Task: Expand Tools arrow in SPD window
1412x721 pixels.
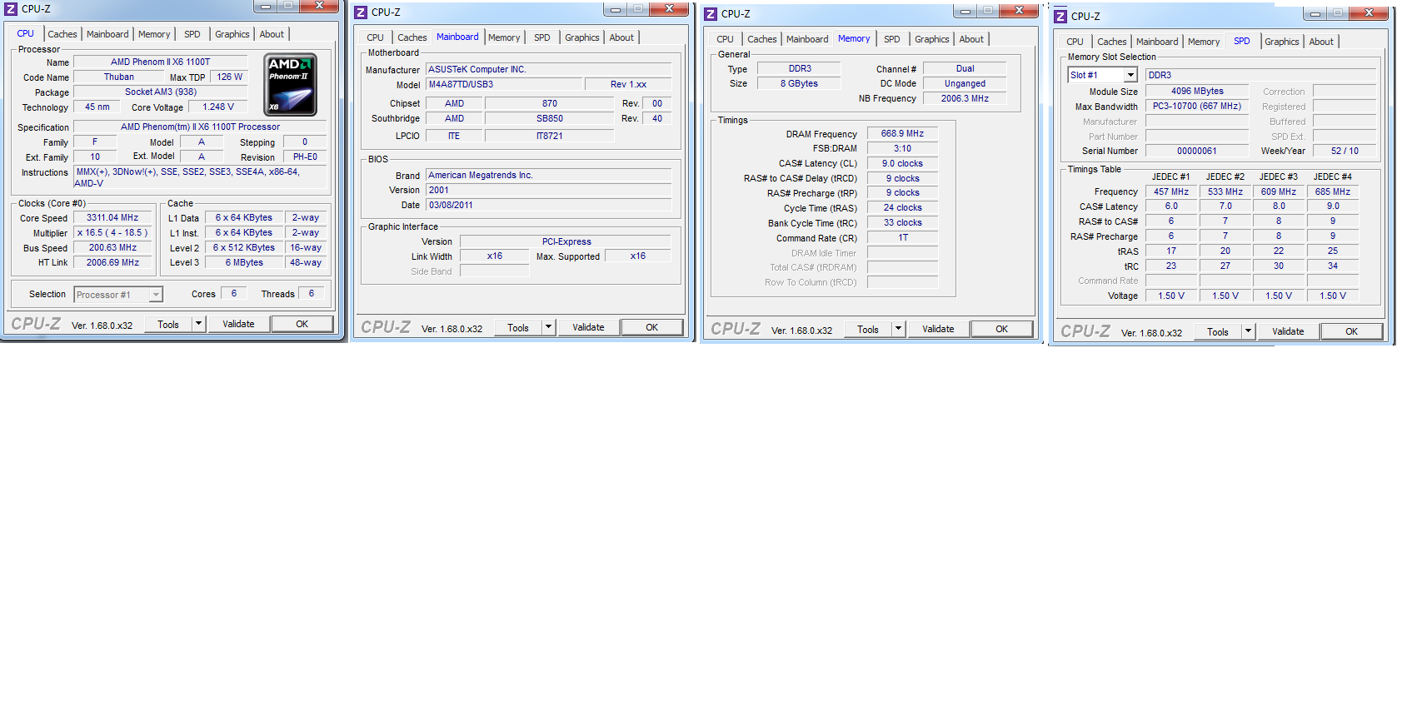Action: click(x=1248, y=331)
